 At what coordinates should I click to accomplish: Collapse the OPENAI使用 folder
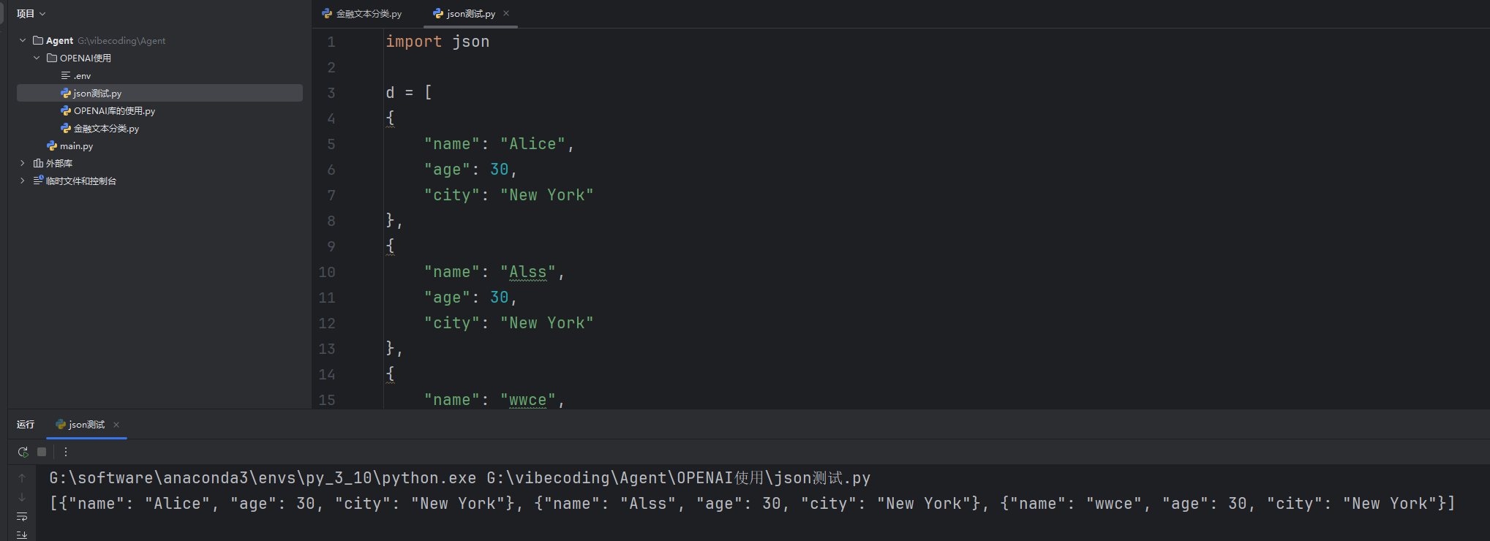click(x=37, y=58)
